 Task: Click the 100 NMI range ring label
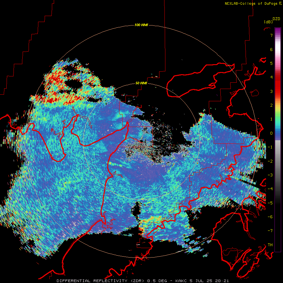click(x=141, y=25)
